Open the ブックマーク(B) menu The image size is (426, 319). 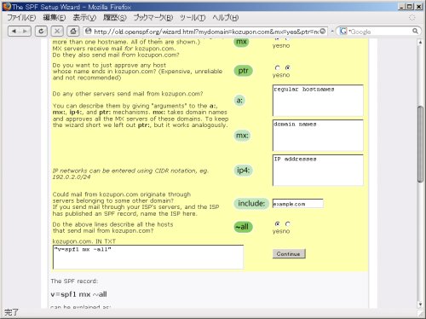click(x=153, y=18)
